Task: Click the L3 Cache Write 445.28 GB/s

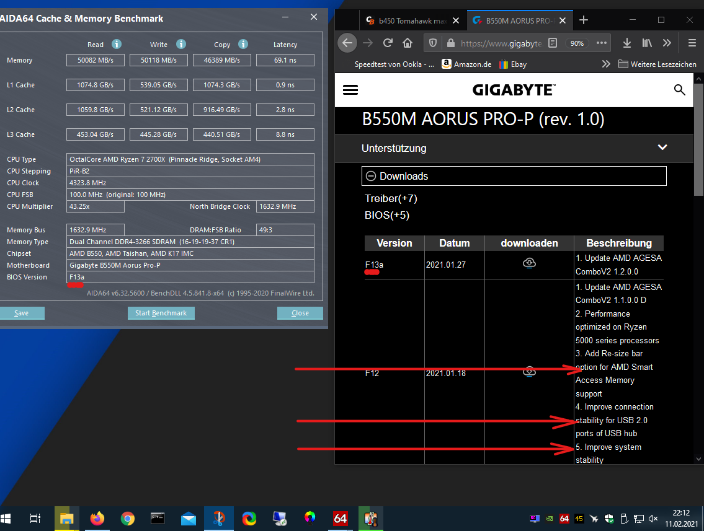Action: [x=159, y=134]
